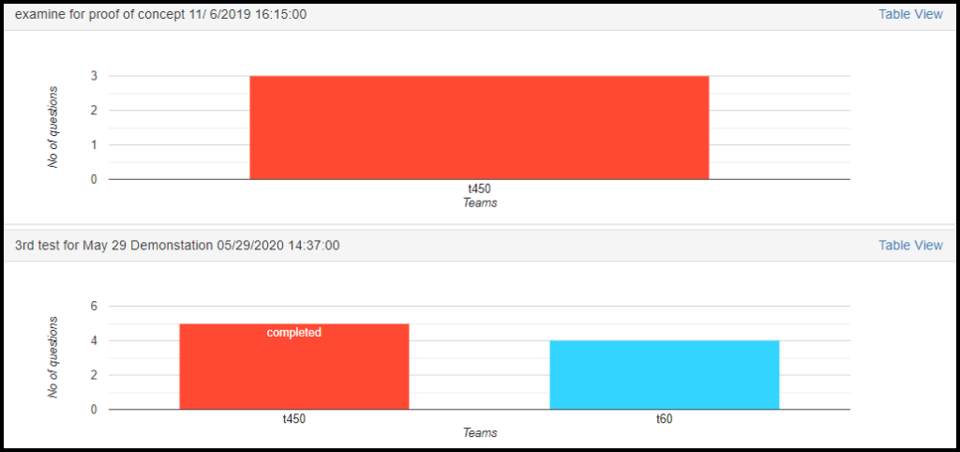This screenshot has width=960, height=452.
Task: Click 'No of questions' axis title in bottom chart
Action: click(53, 357)
